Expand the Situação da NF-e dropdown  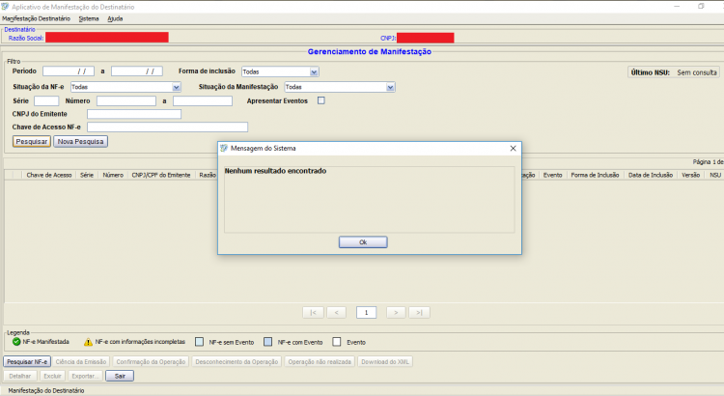coord(176,87)
